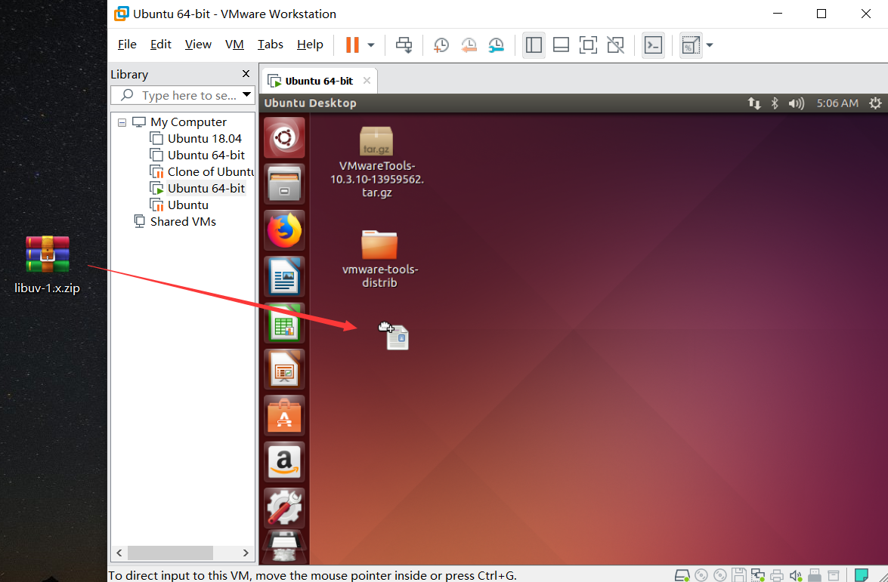Select the suspended Ubuntu VM entry
Screen dimensions: 888x582
188,205
